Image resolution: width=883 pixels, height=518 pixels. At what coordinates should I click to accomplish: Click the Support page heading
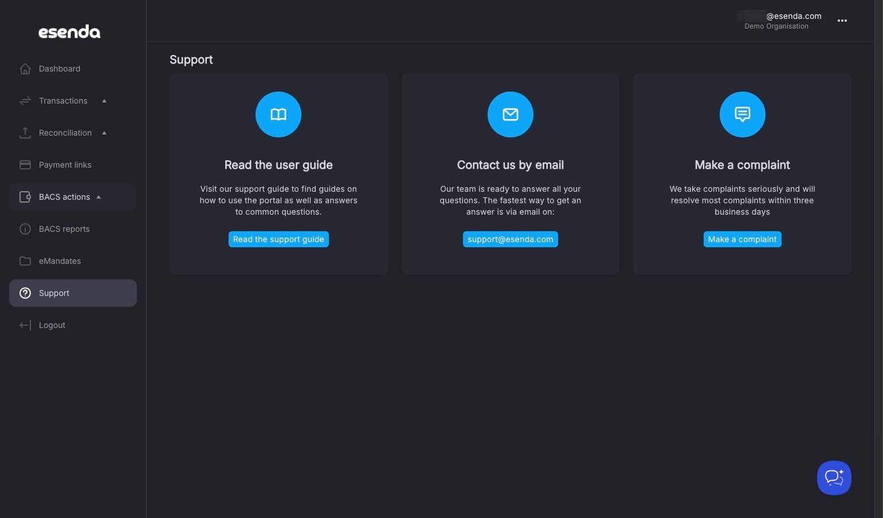click(x=191, y=60)
